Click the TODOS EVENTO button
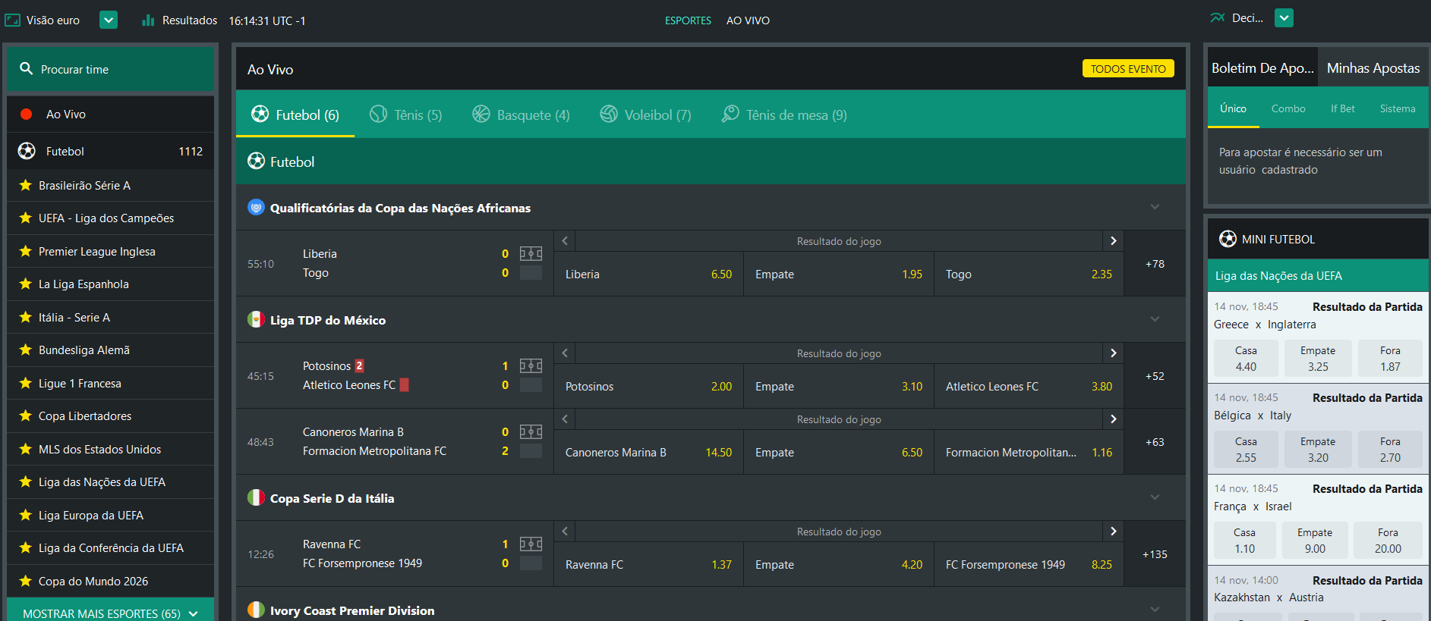This screenshot has height=621, width=1431. [1128, 69]
